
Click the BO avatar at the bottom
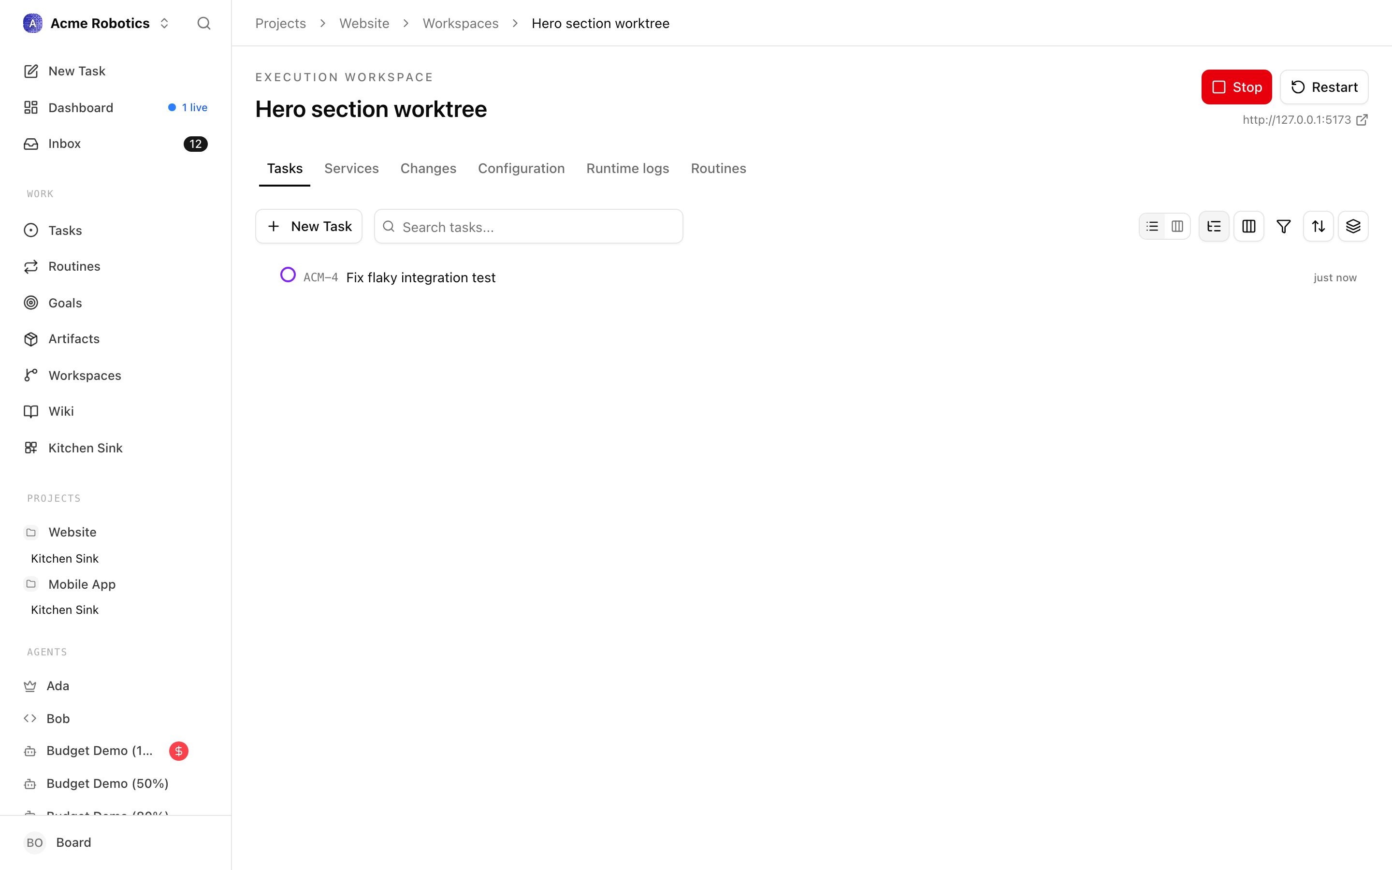click(34, 842)
